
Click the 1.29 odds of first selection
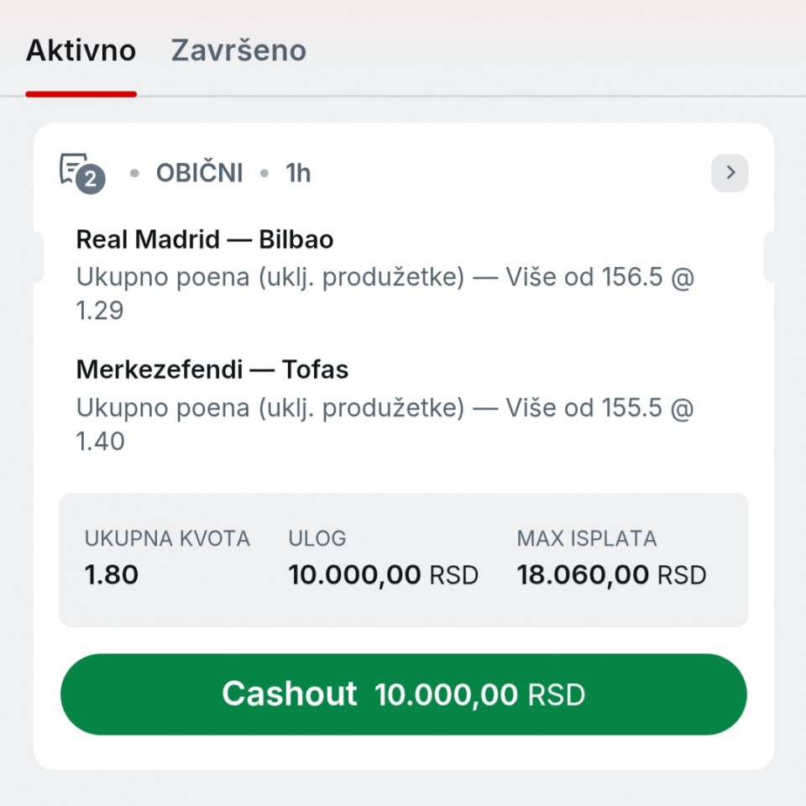point(100,311)
